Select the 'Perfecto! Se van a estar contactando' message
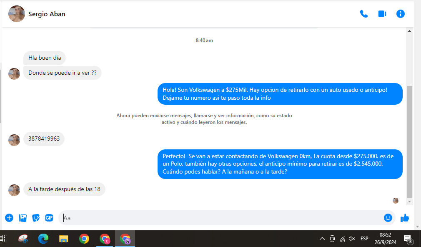 [x=280, y=164]
